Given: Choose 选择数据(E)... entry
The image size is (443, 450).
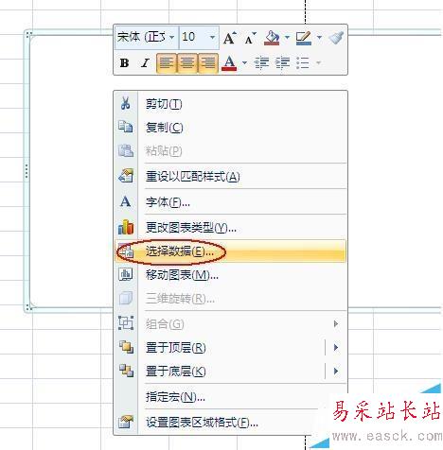Looking at the screenshot, I should click(x=231, y=251).
